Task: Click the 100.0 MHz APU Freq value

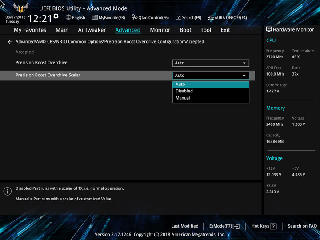Action: (x=275, y=74)
